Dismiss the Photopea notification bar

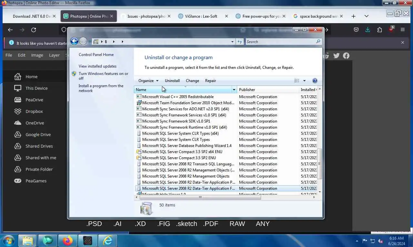pos(402,42)
